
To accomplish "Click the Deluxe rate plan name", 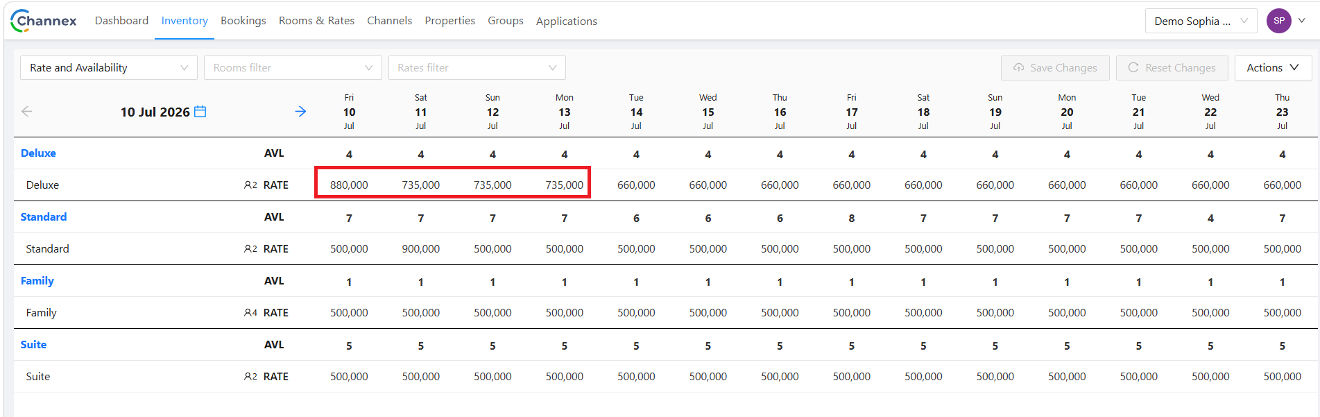I will (x=42, y=185).
